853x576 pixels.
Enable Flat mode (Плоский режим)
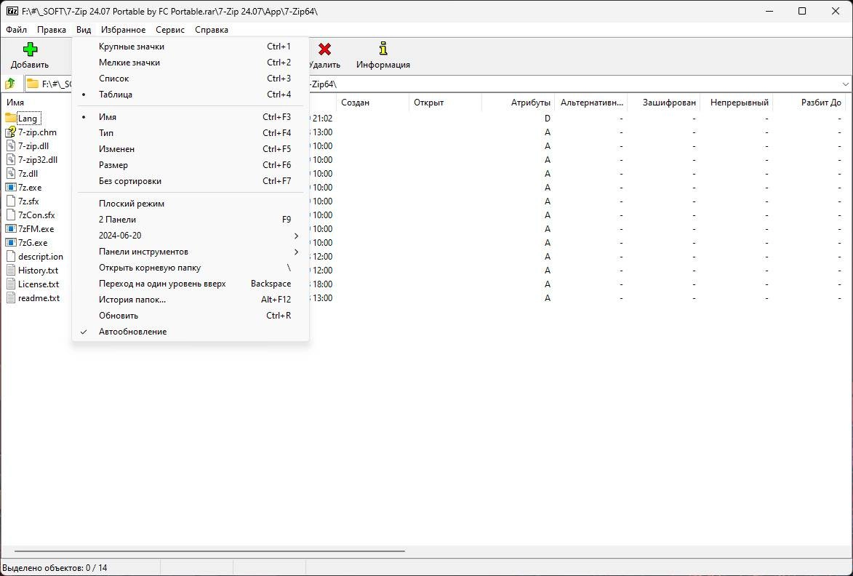click(191, 204)
